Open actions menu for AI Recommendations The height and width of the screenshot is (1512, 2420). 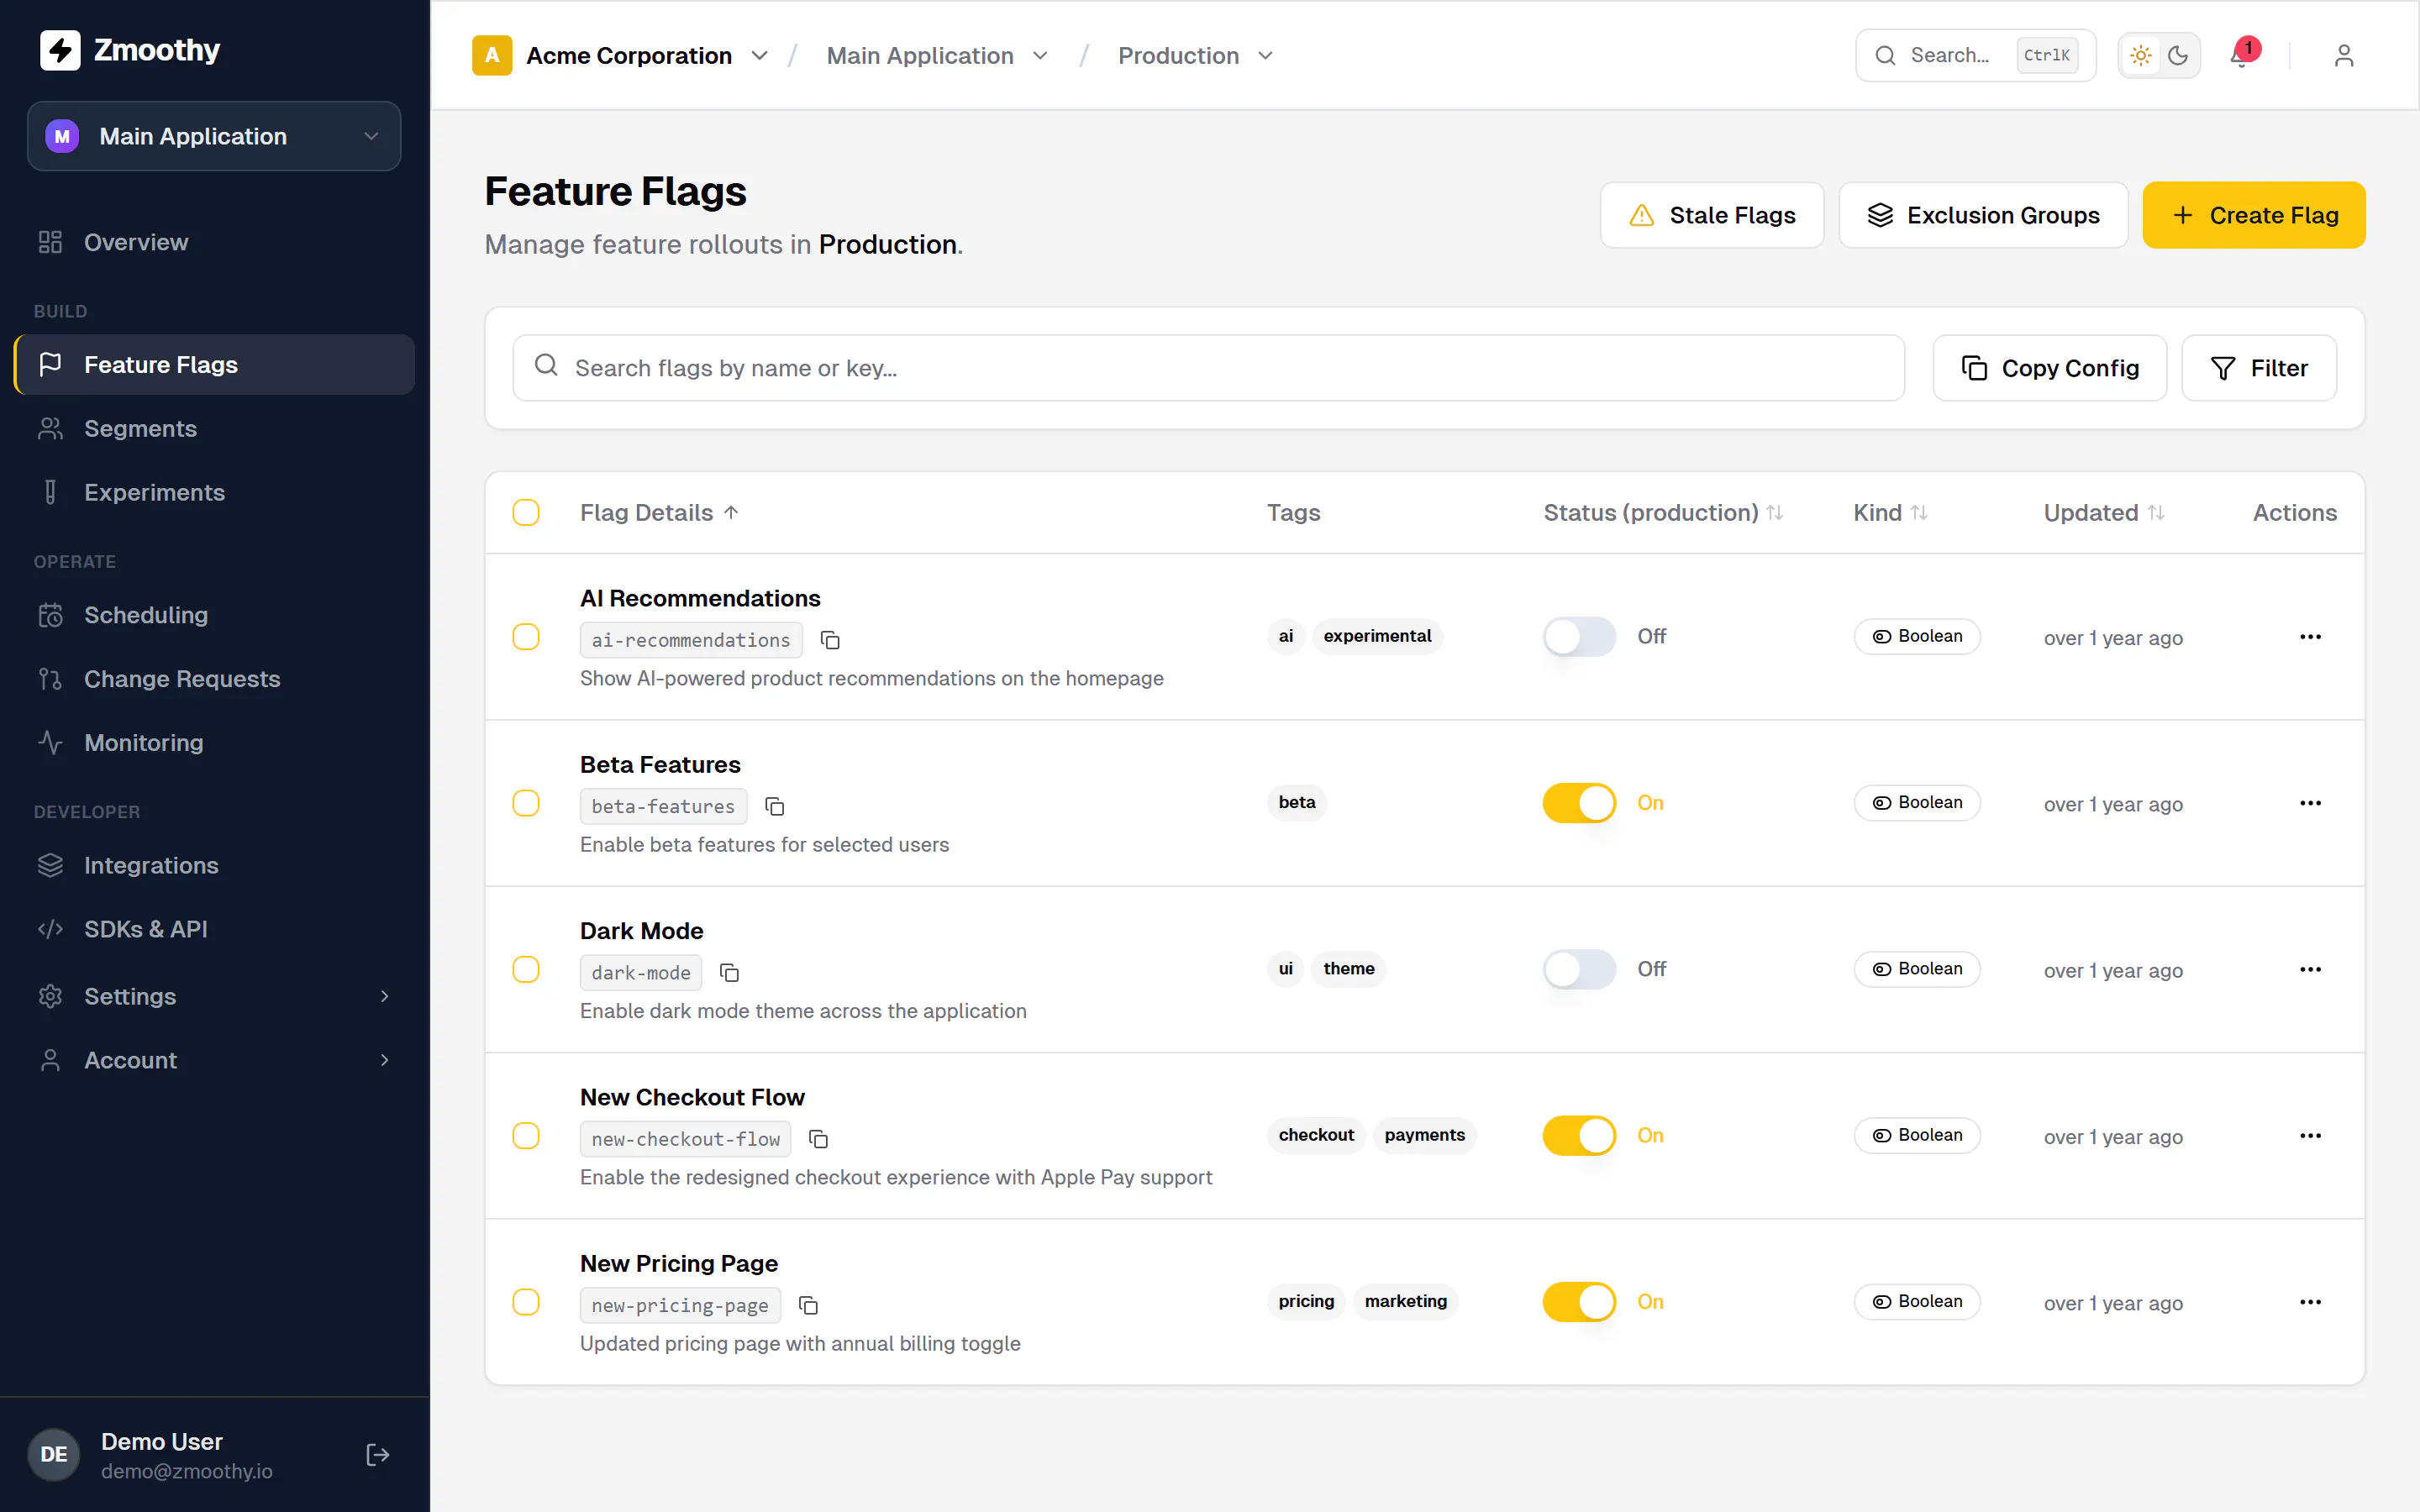[2310, 637]
